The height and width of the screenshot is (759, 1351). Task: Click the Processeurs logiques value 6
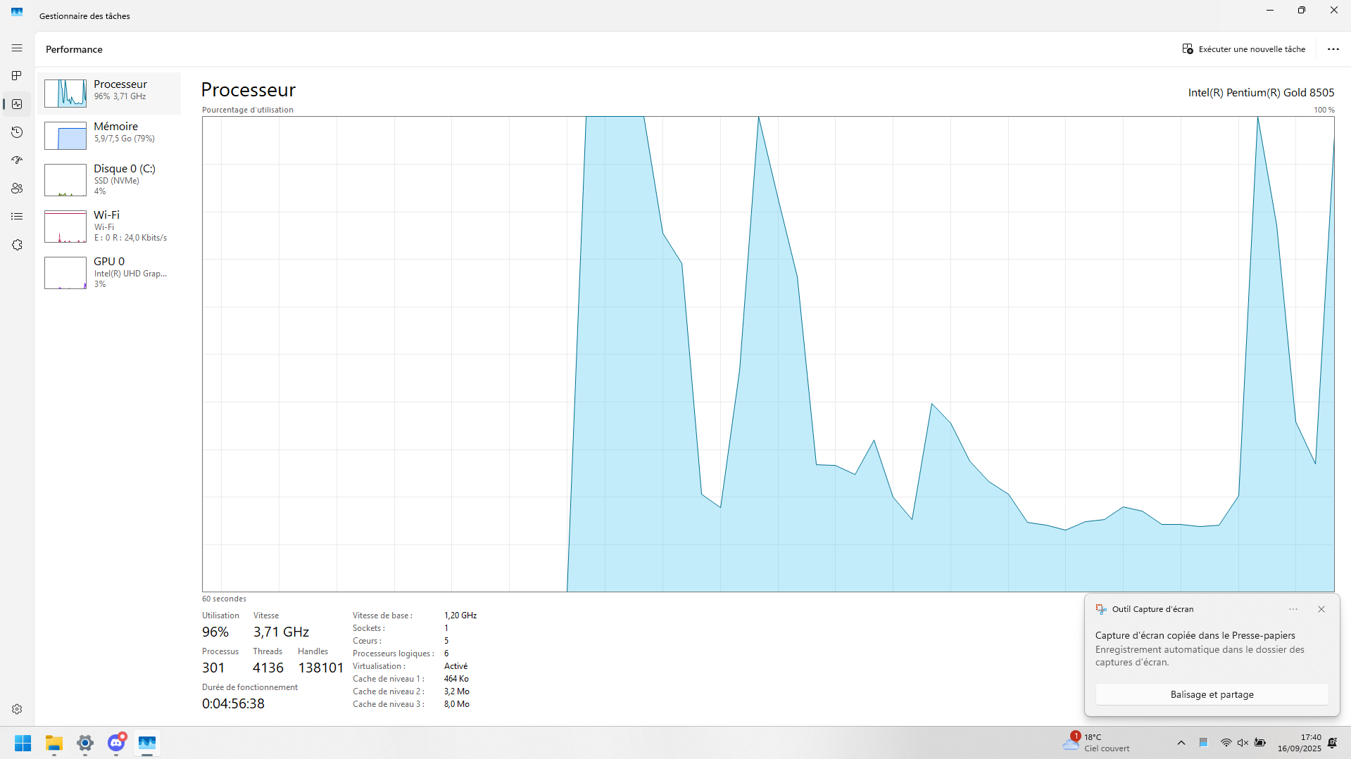click(x=446, y=653)
